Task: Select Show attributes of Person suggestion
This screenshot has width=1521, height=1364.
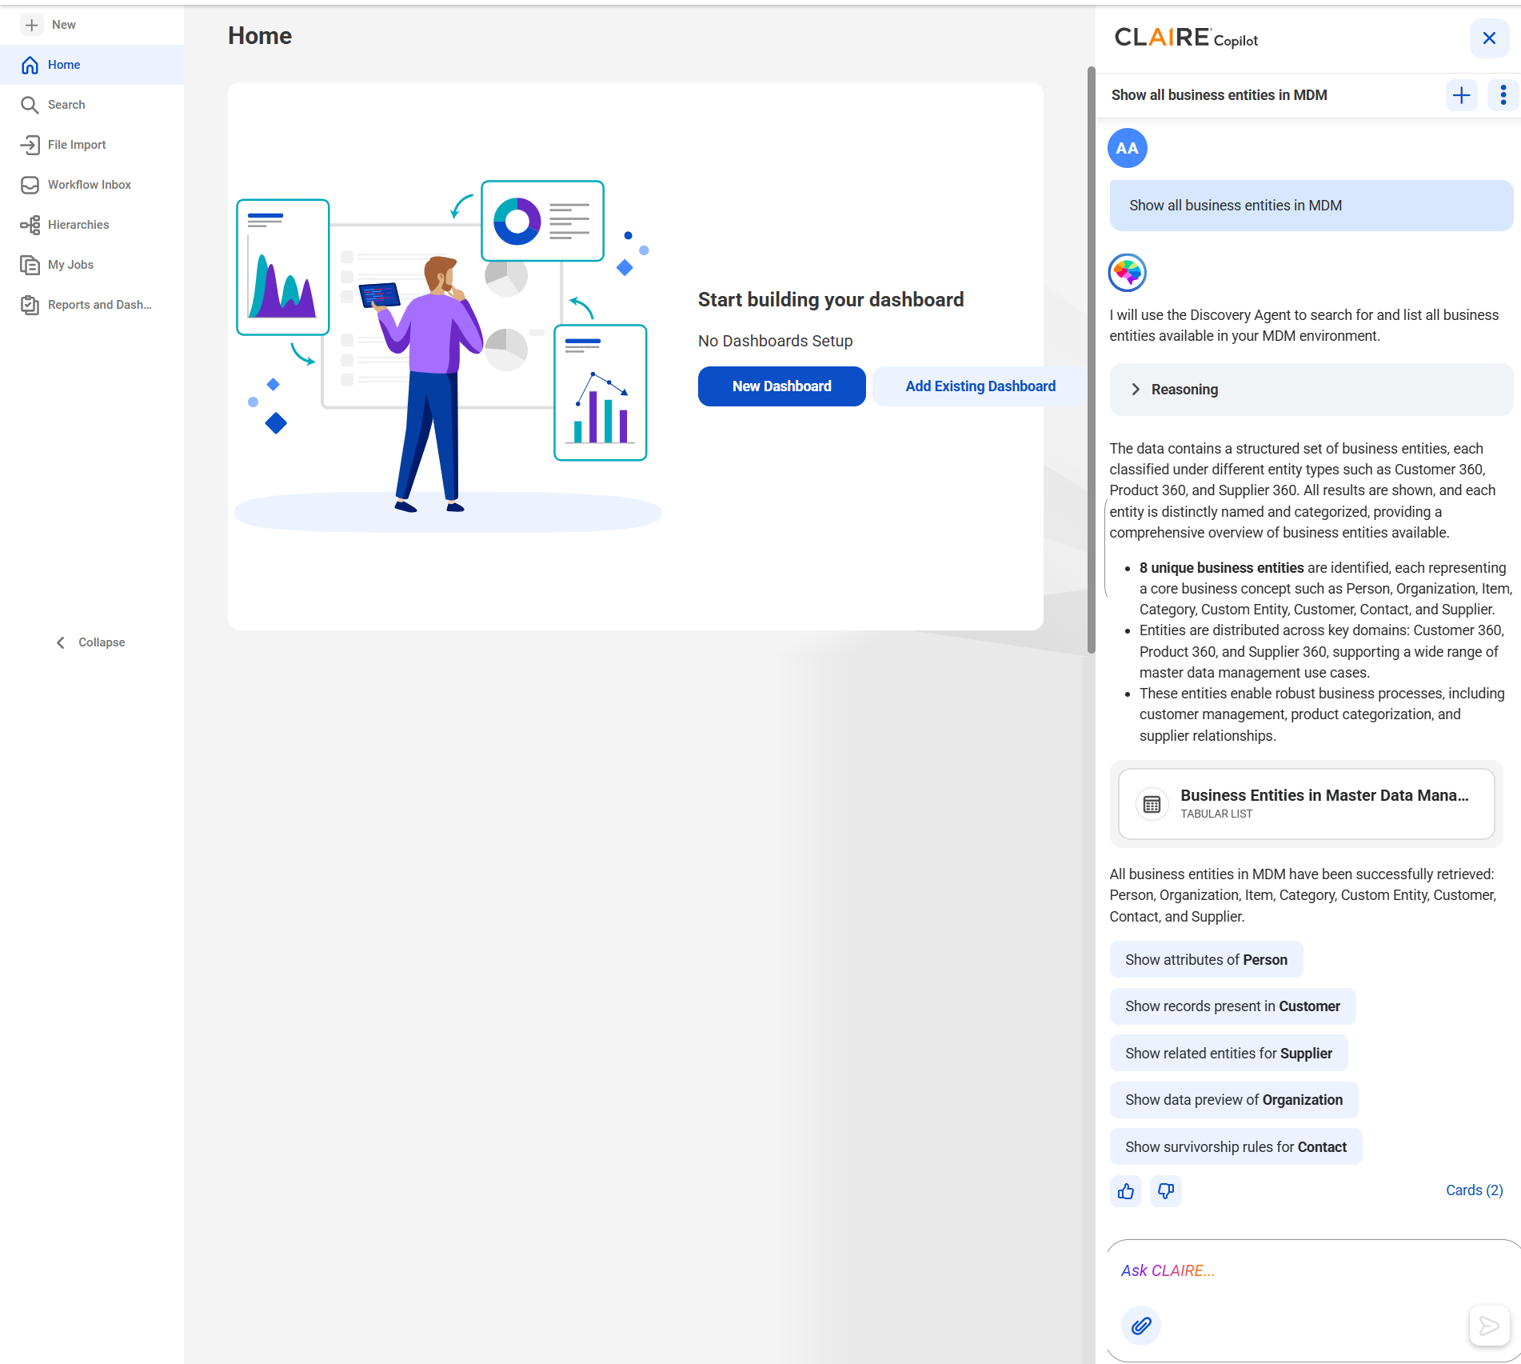Action: [x=1206, y=959]
